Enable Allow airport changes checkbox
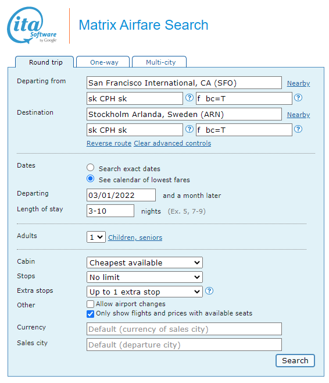The height and width of the screenshot is (383, 329). coord(90,304)
